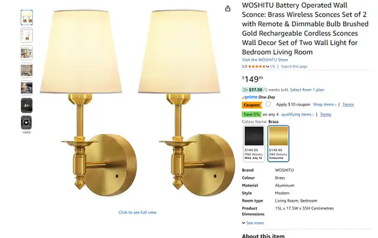Open the fourth bedroom scene thumbnail
Screen dimensions: 378x238
[27, 70]
